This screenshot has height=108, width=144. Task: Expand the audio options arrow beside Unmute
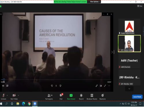(x=7, y=95)
